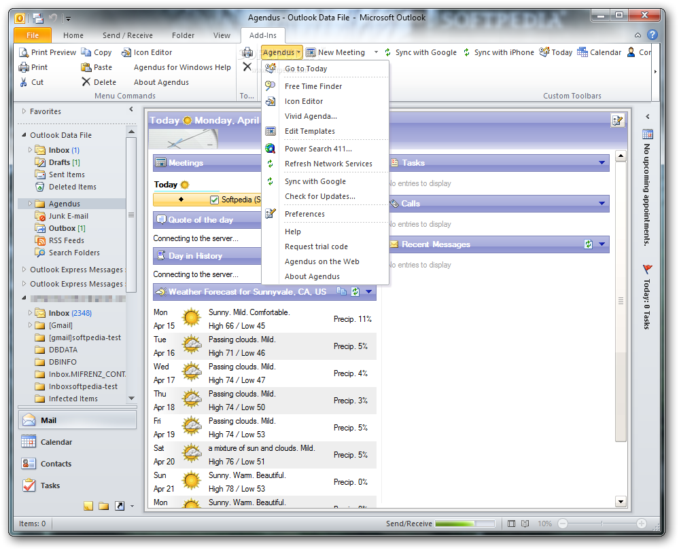This screenshot has width=679, height=550.
Task: Open the Outlook Help question mark icon
Action: (x=652, y=35)
